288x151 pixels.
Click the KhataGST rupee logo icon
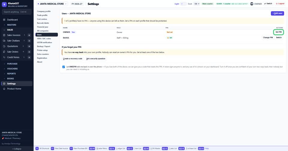[4, 4]
